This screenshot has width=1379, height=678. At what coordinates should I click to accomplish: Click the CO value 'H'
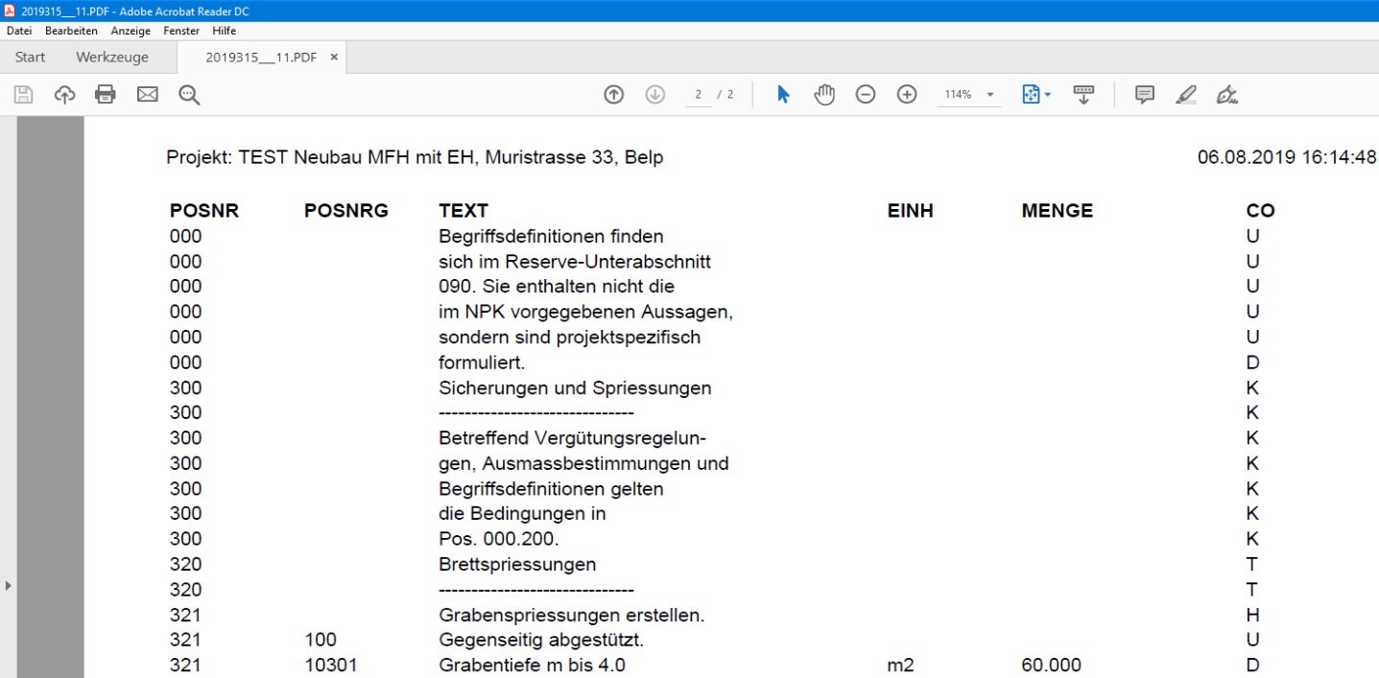pos(1253,615)
